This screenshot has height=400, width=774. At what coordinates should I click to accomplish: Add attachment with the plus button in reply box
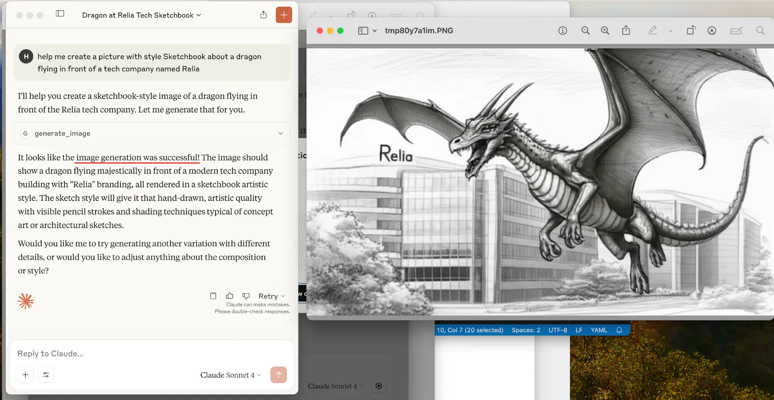(26, 375)
